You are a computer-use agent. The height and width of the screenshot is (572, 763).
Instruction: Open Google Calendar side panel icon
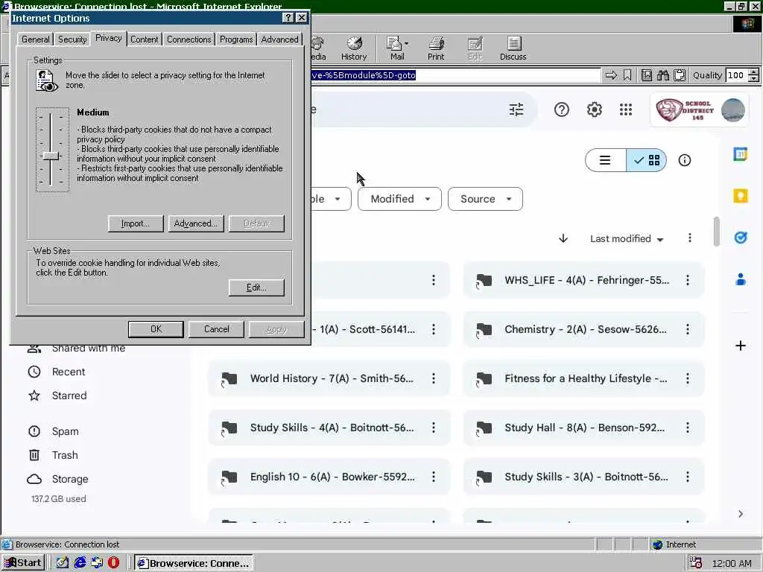(740, 154)
